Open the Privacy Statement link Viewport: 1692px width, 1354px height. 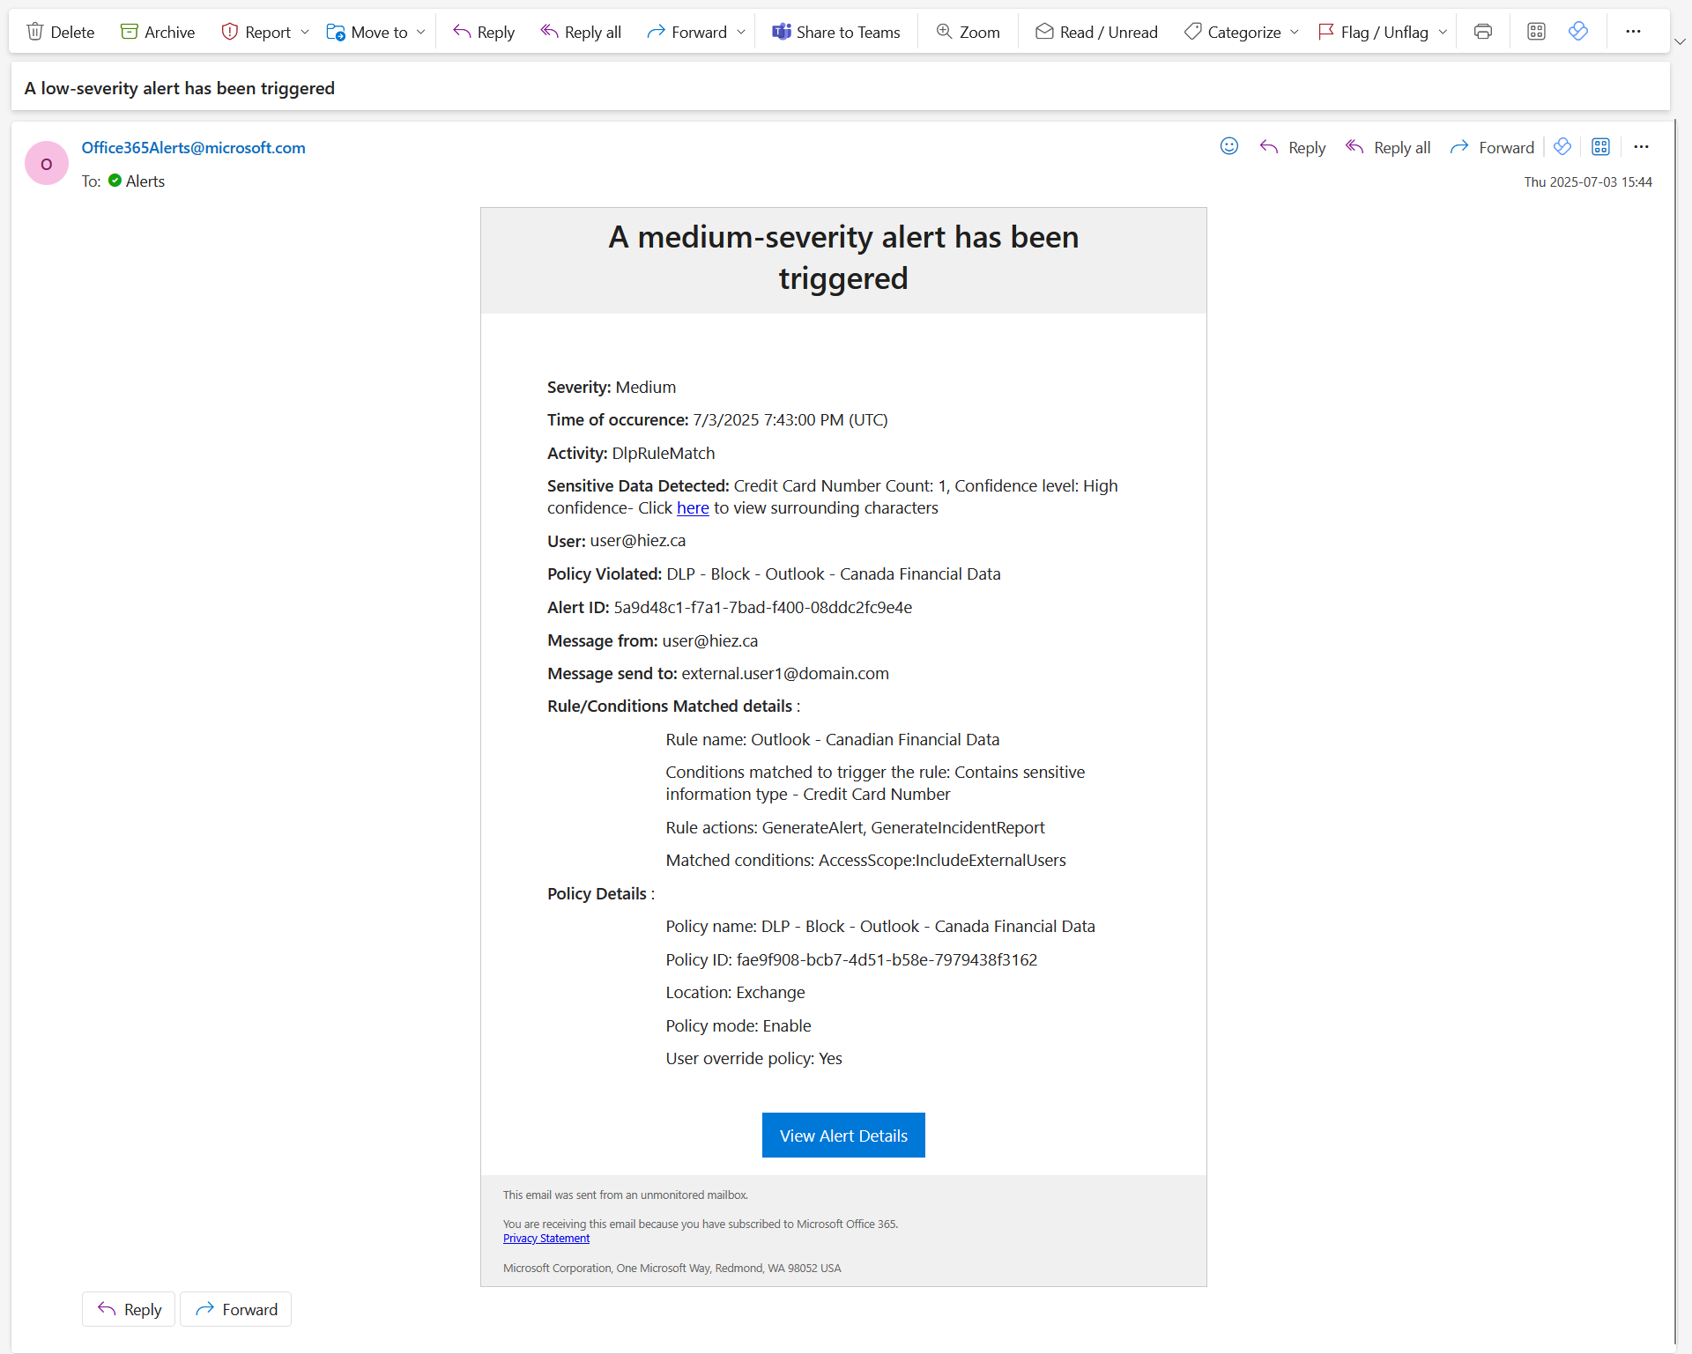pyautogui.click(x=545, y=1239)
